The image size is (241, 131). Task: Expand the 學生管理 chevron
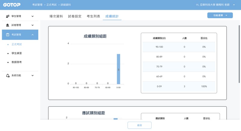(x=33, y=16)
